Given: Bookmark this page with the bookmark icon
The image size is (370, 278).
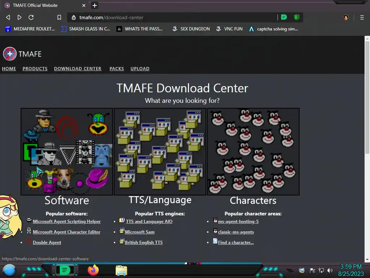Looking at the screenshot, I should 59,17.
